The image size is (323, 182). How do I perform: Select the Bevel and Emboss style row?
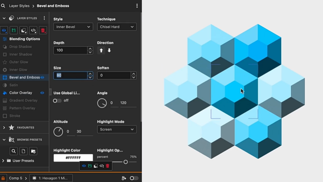pyautogui.click(x=24, y=77)
